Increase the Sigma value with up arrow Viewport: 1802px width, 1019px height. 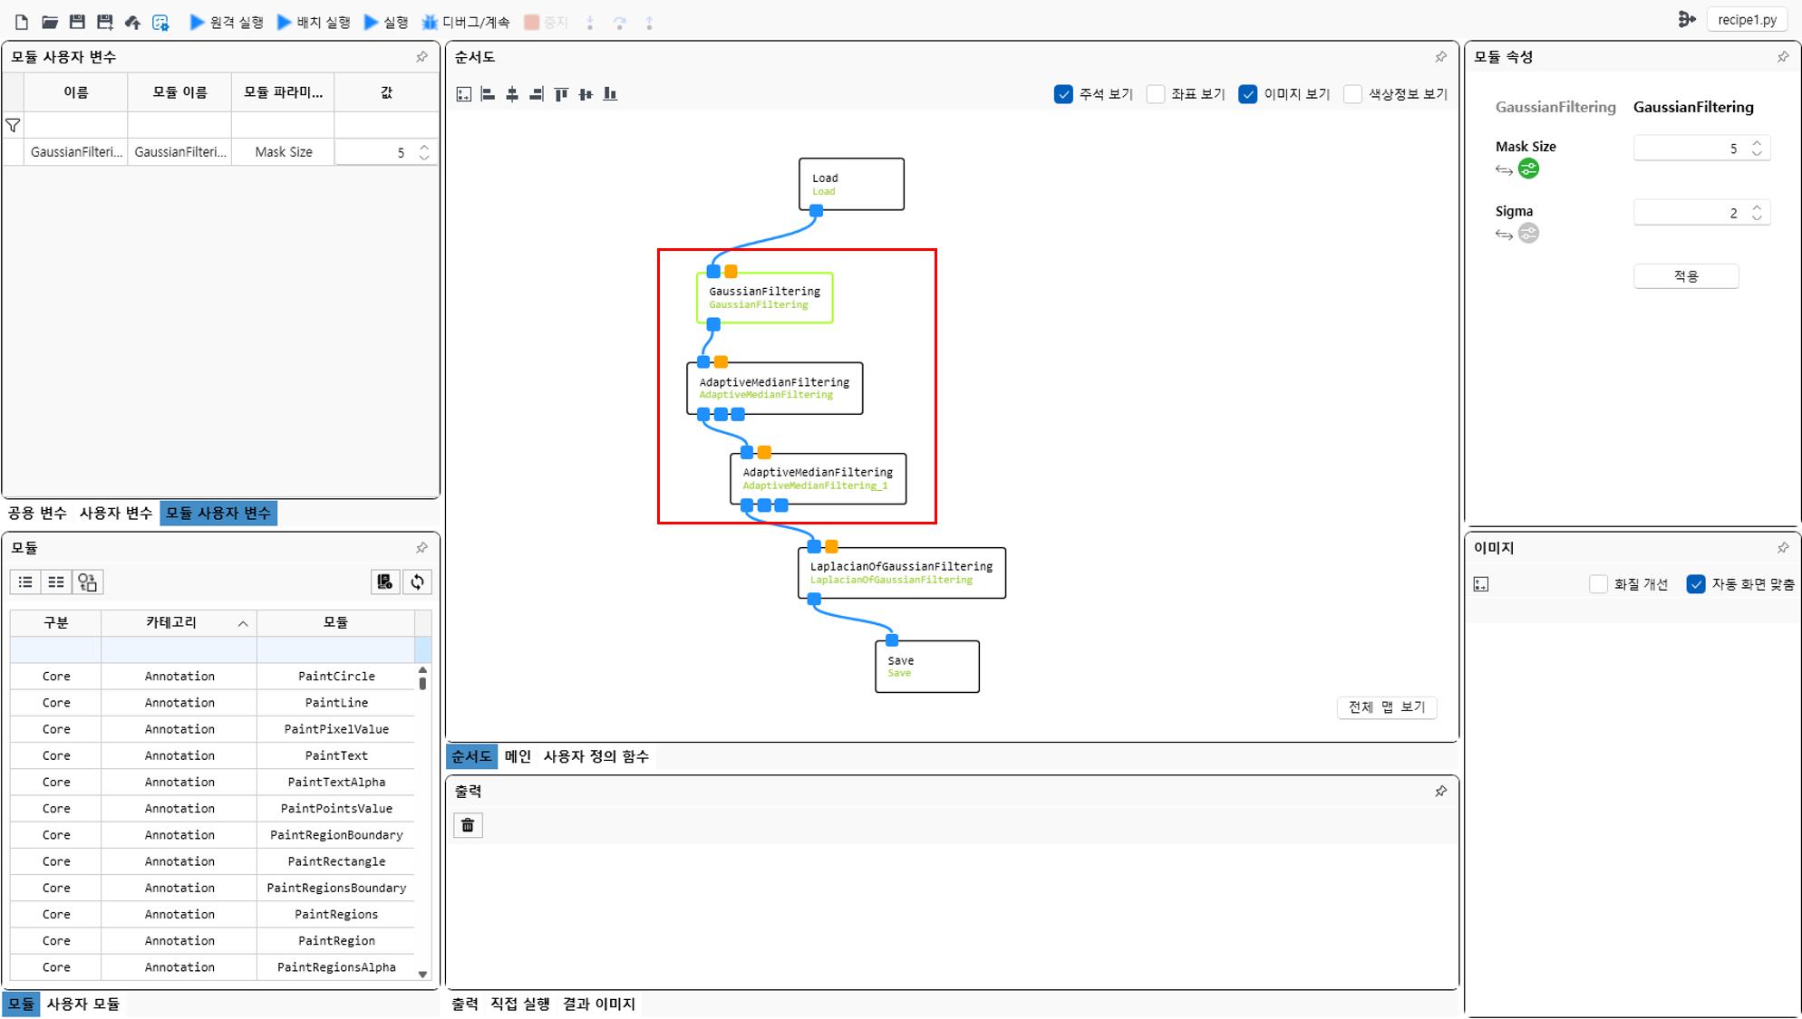[x=1757, y=207]
